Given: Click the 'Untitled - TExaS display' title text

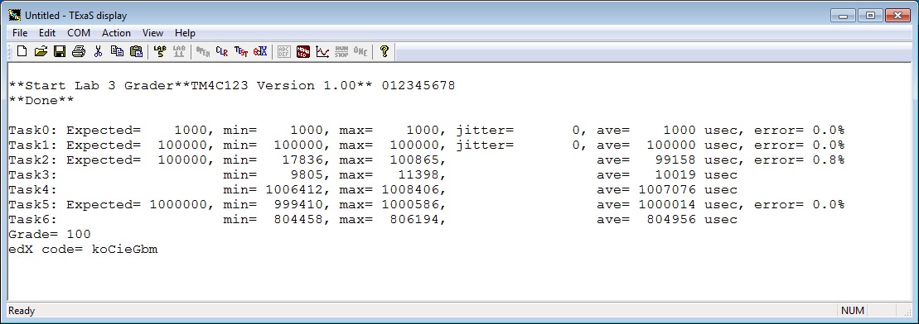Looking at the screenshot, I should [x=75, y=16].
